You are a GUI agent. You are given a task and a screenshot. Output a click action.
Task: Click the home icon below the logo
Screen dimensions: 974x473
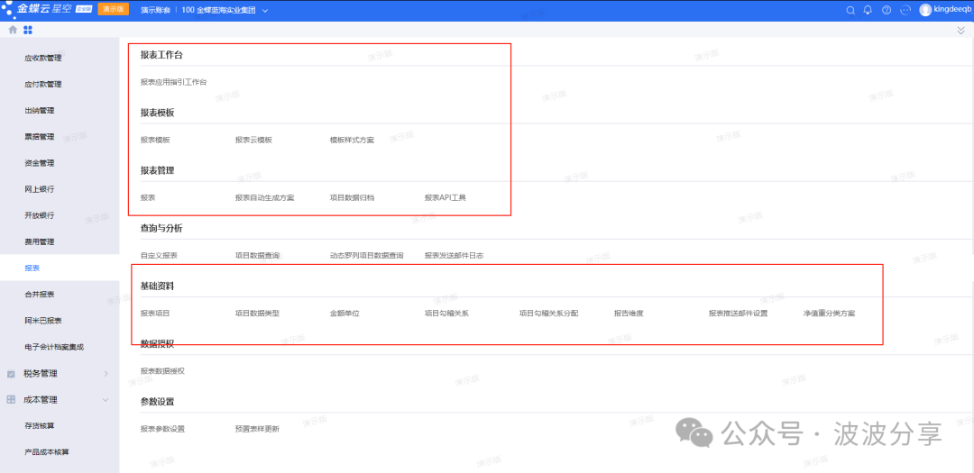(13, 30)
